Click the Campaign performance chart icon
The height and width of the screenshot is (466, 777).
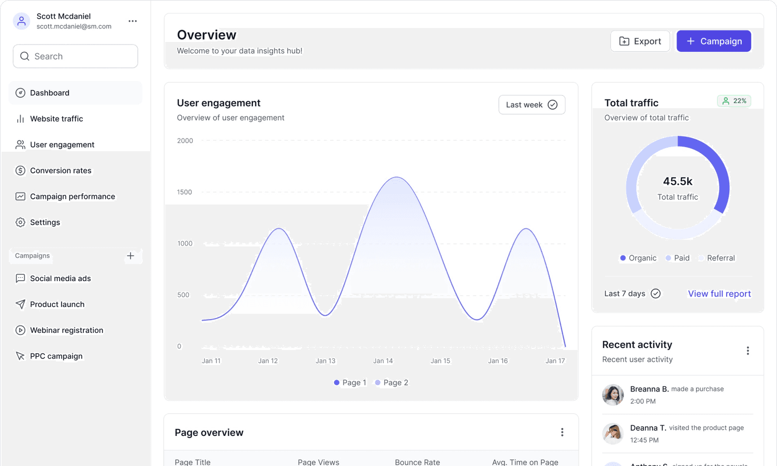pyautogui.click(x=20, y=196)
